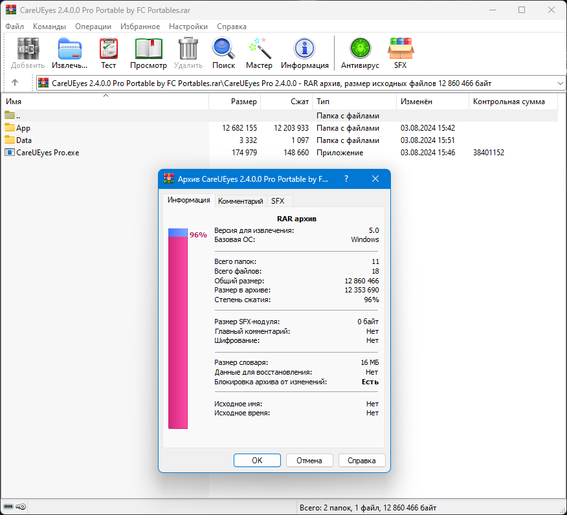Click the parent folder '..' icon

(x=10, y=115)
